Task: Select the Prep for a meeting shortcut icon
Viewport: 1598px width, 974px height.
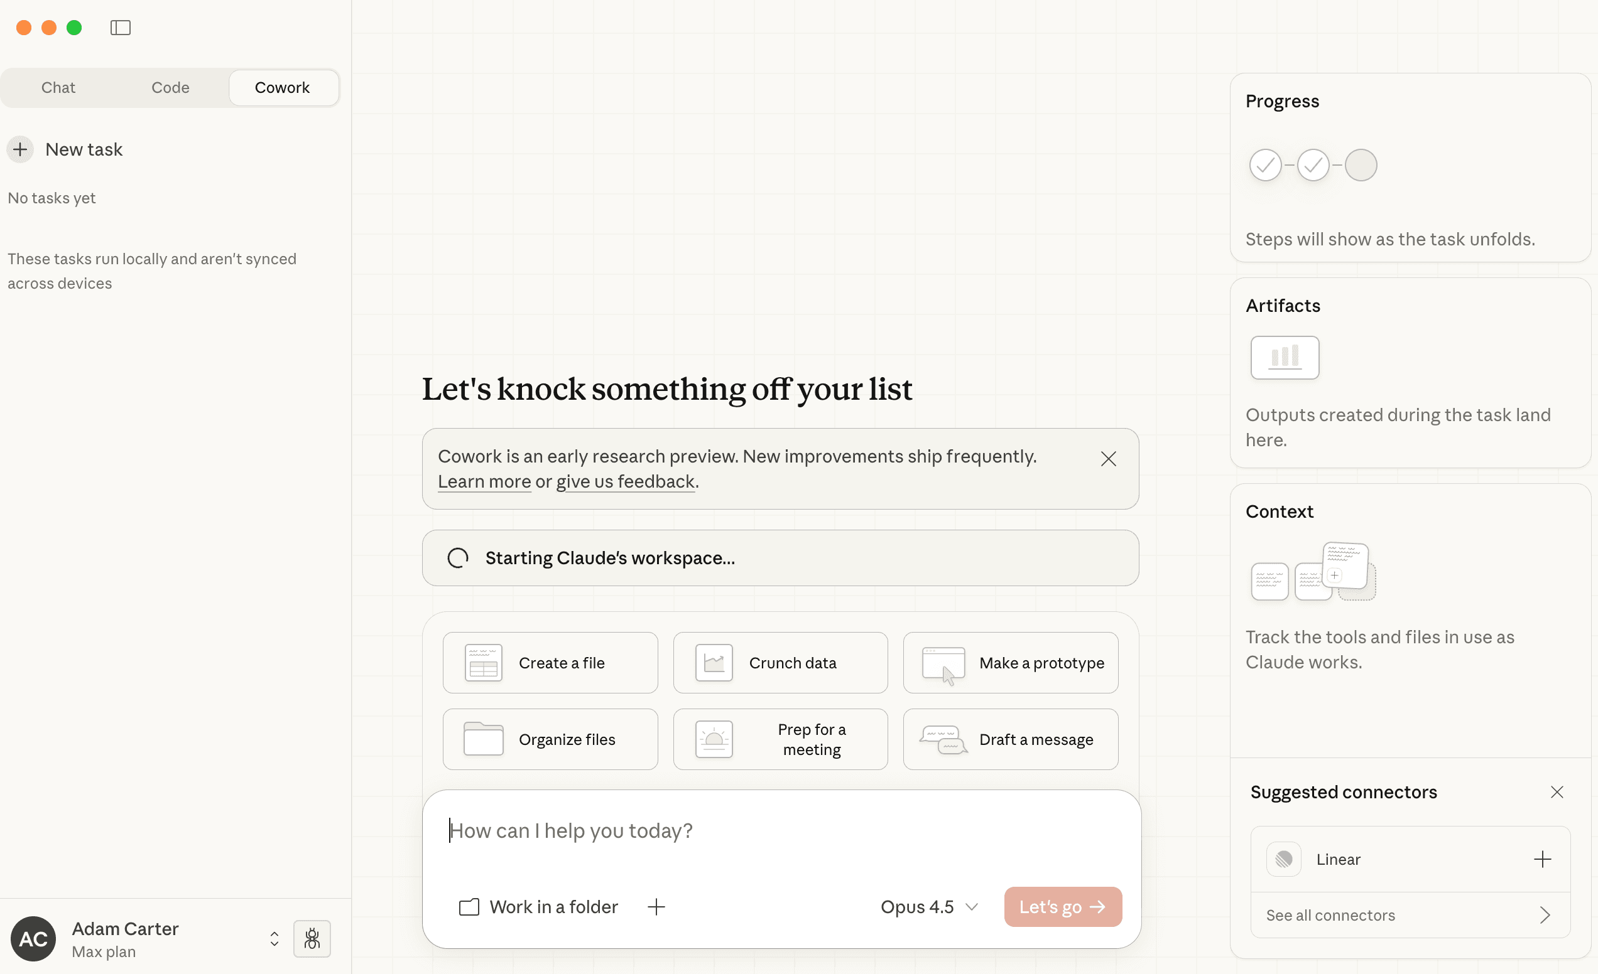Action: click(x=714, y=739)
